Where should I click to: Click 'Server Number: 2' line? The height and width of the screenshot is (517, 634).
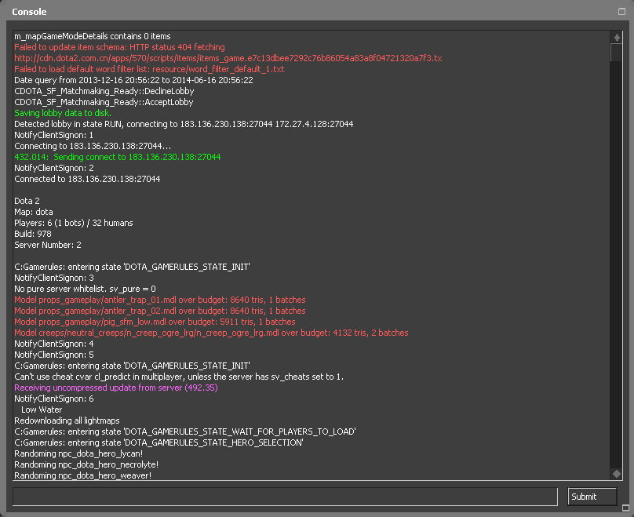(48, 245)
